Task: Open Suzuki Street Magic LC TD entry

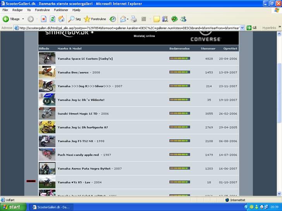Action: point(83,114)
